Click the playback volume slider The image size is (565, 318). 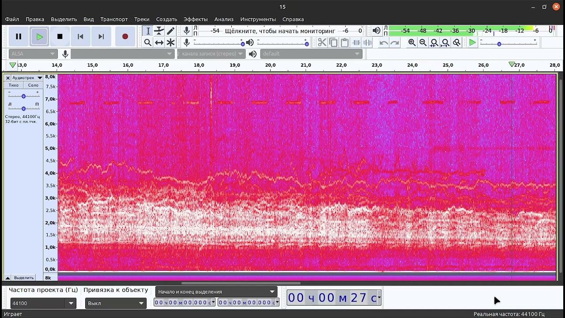(x=282, y=43)
